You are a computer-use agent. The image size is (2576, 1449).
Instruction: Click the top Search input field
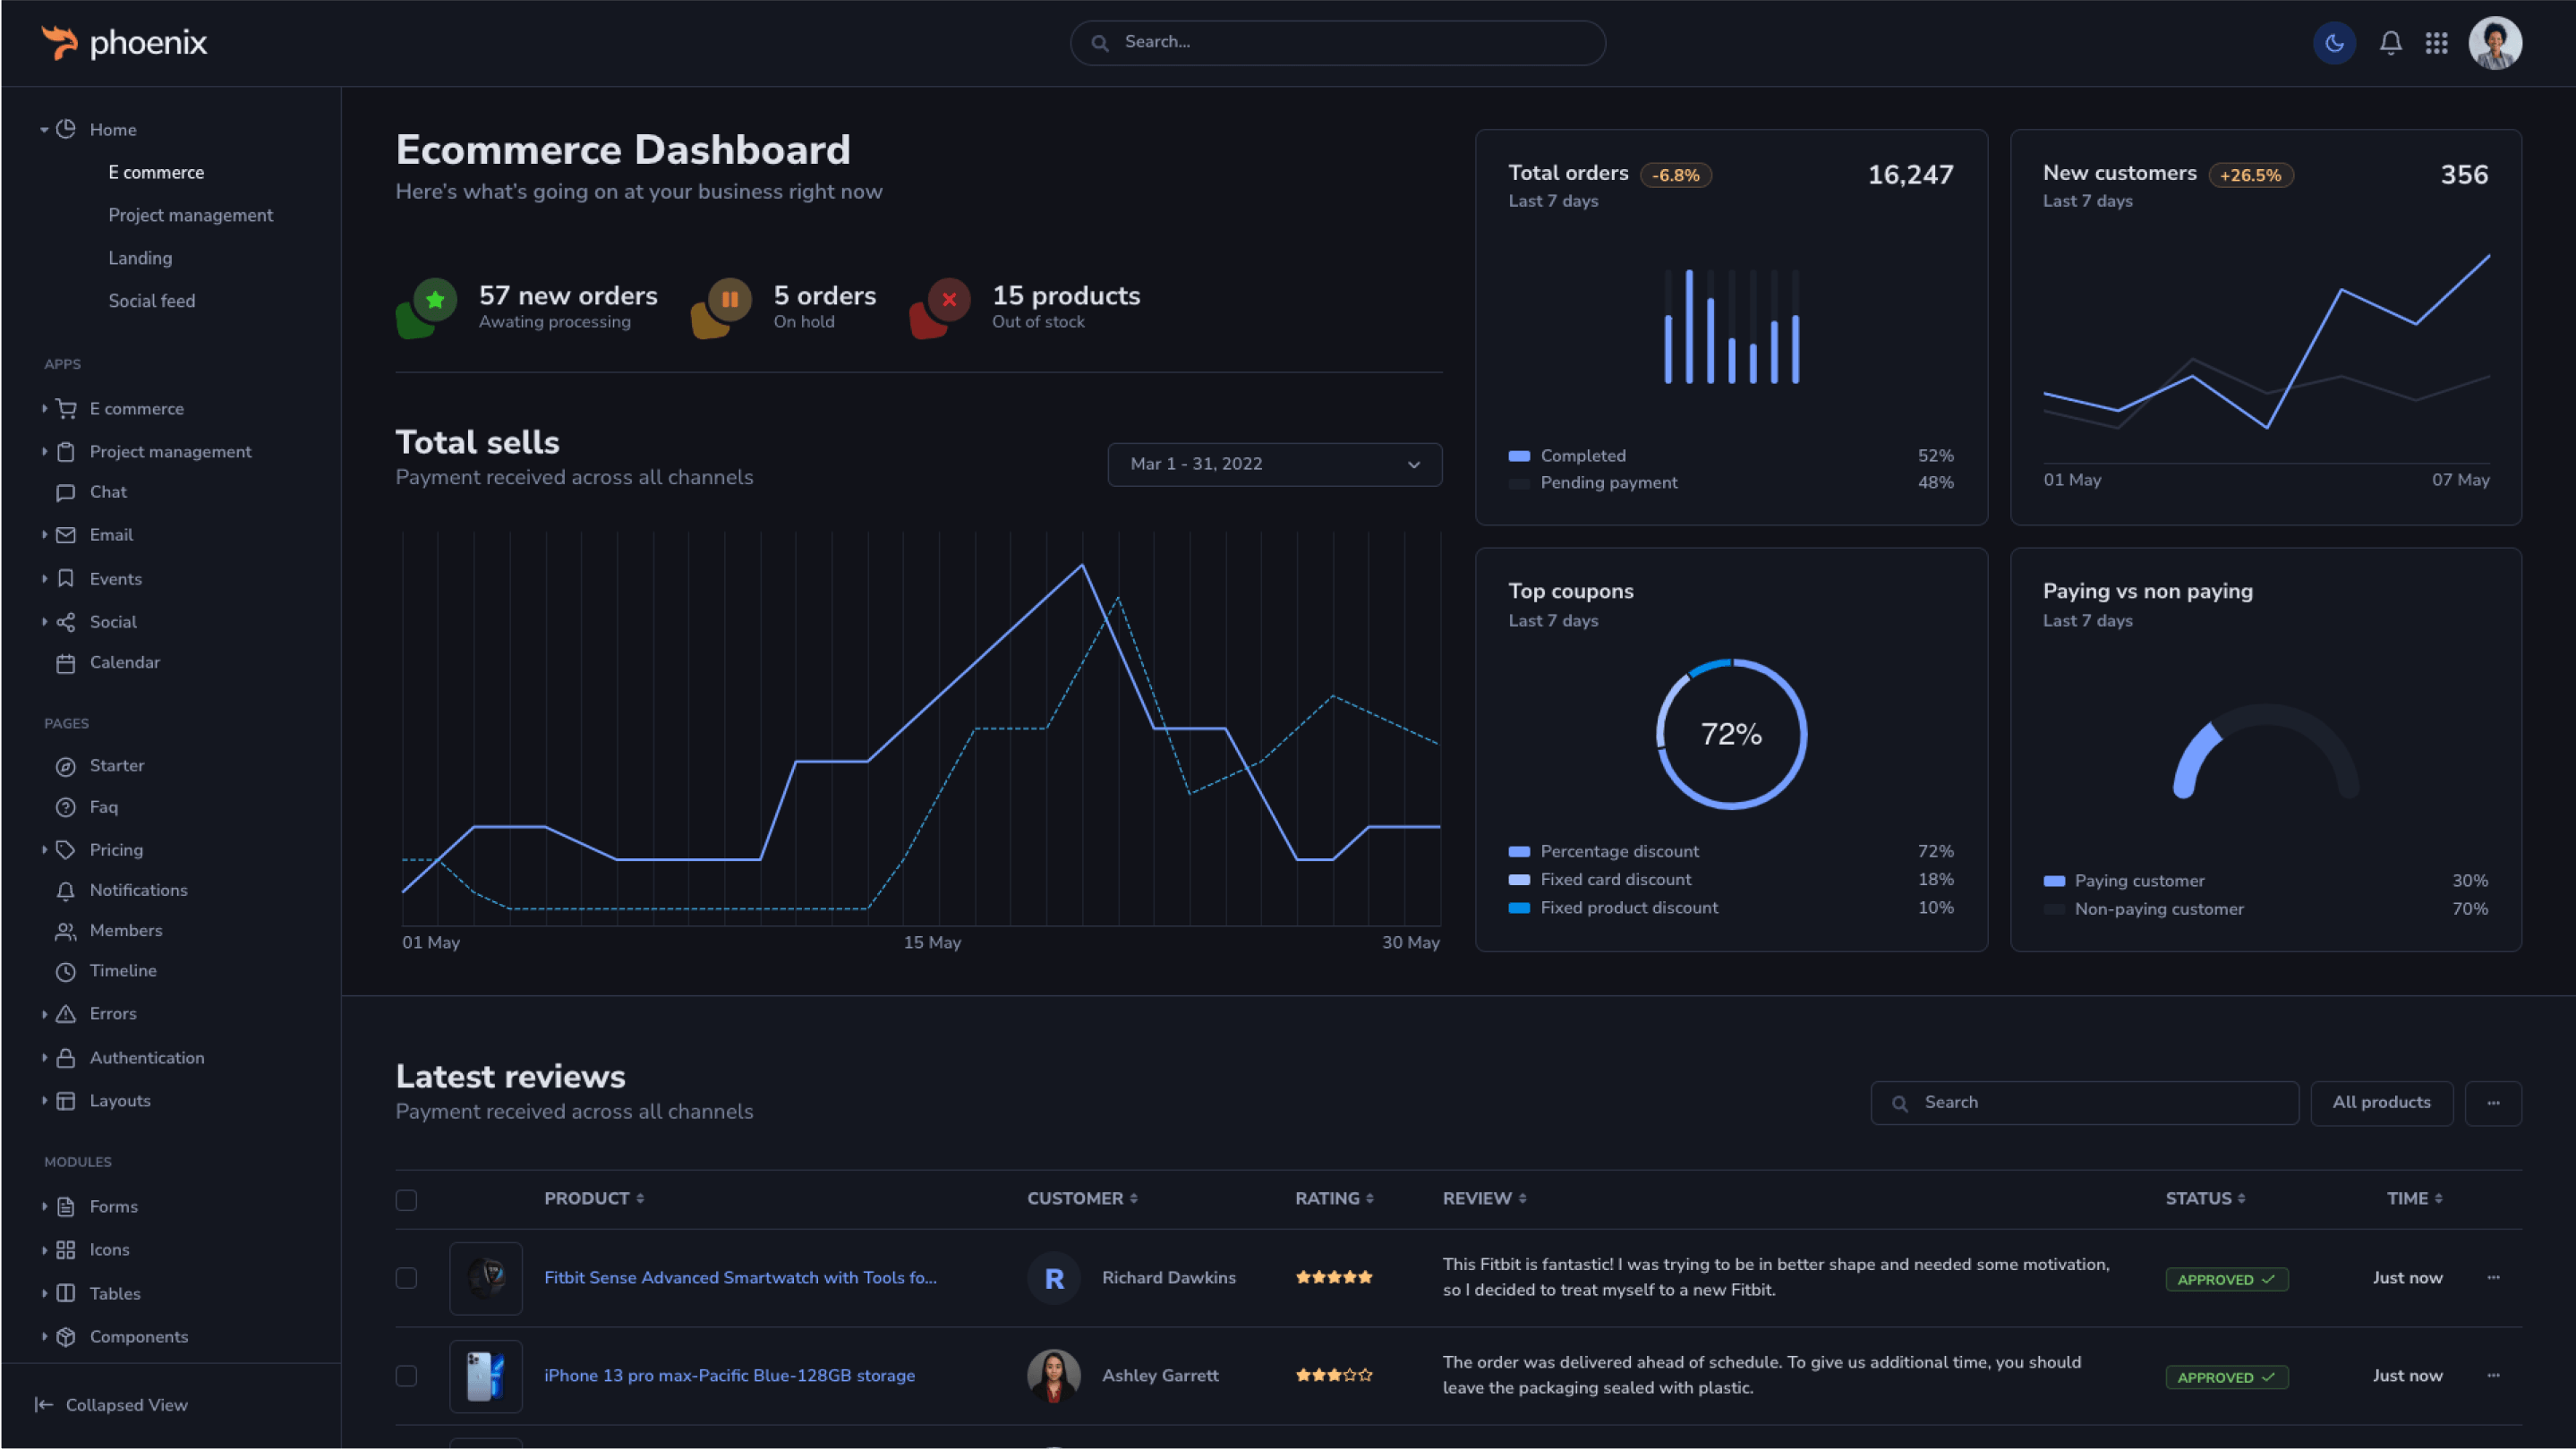(1340, 42)
